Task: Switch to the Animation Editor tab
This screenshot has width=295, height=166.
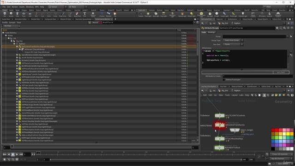Action: click(21, 19)
